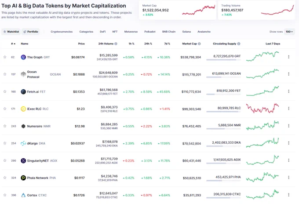Star The Graph to add to watchlist

coord(5,57)
